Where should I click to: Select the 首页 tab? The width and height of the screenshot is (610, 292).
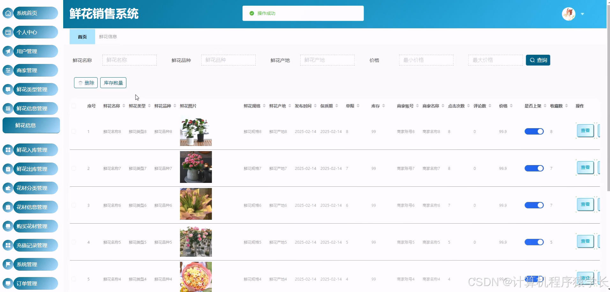pyautogui.click(x=82, y=37)
